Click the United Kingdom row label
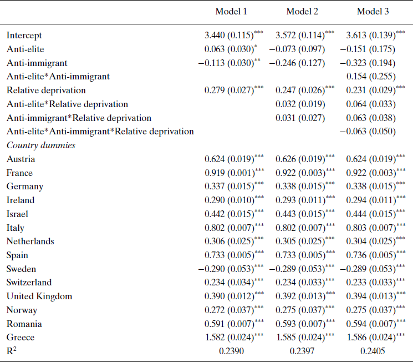This screenshot has height=362, width=413. click(39, 296)
